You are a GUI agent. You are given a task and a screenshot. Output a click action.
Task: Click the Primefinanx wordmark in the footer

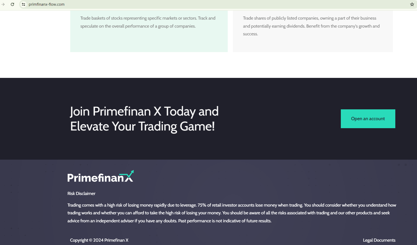[96, 178]
